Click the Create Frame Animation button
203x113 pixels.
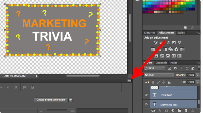(x=51, y=100)
